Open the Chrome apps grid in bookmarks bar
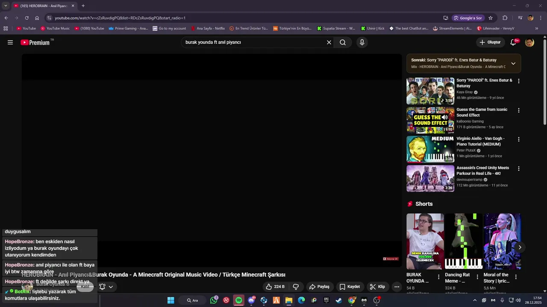This screenshot has height=307, width=547. (6, 29)
